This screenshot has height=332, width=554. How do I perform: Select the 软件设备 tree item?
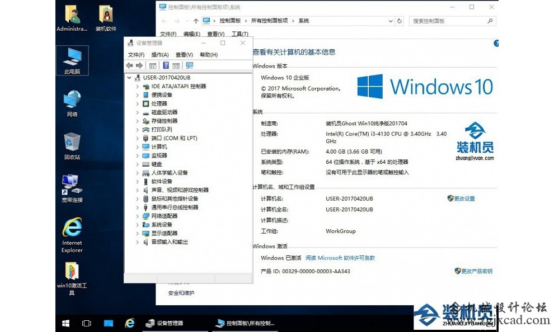157,181
